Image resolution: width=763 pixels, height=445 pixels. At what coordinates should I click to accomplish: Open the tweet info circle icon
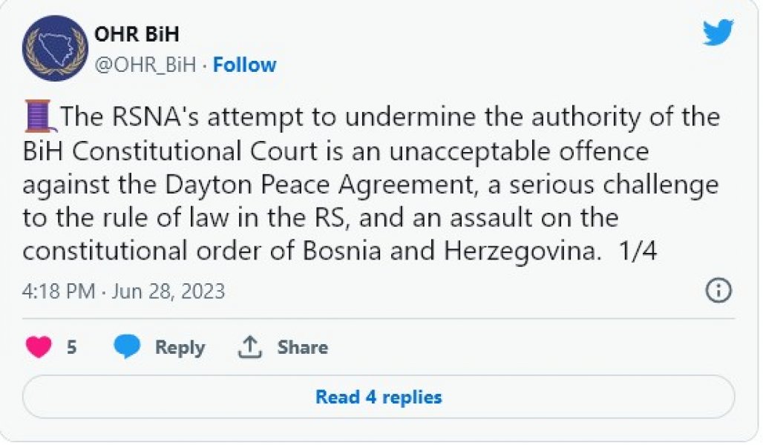point(718,291)
